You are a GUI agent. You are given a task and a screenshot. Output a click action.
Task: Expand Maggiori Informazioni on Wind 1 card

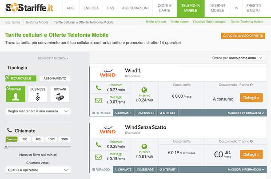click(x=246, y=113)
